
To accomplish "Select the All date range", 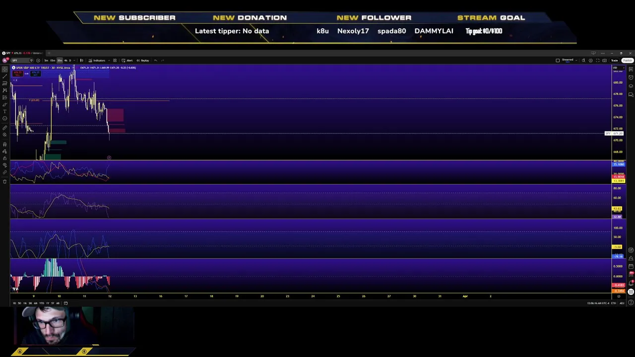I will click(58, 303).
